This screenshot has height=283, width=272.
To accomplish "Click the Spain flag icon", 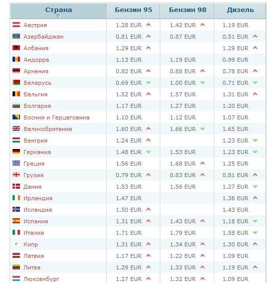I will [16, 221].
